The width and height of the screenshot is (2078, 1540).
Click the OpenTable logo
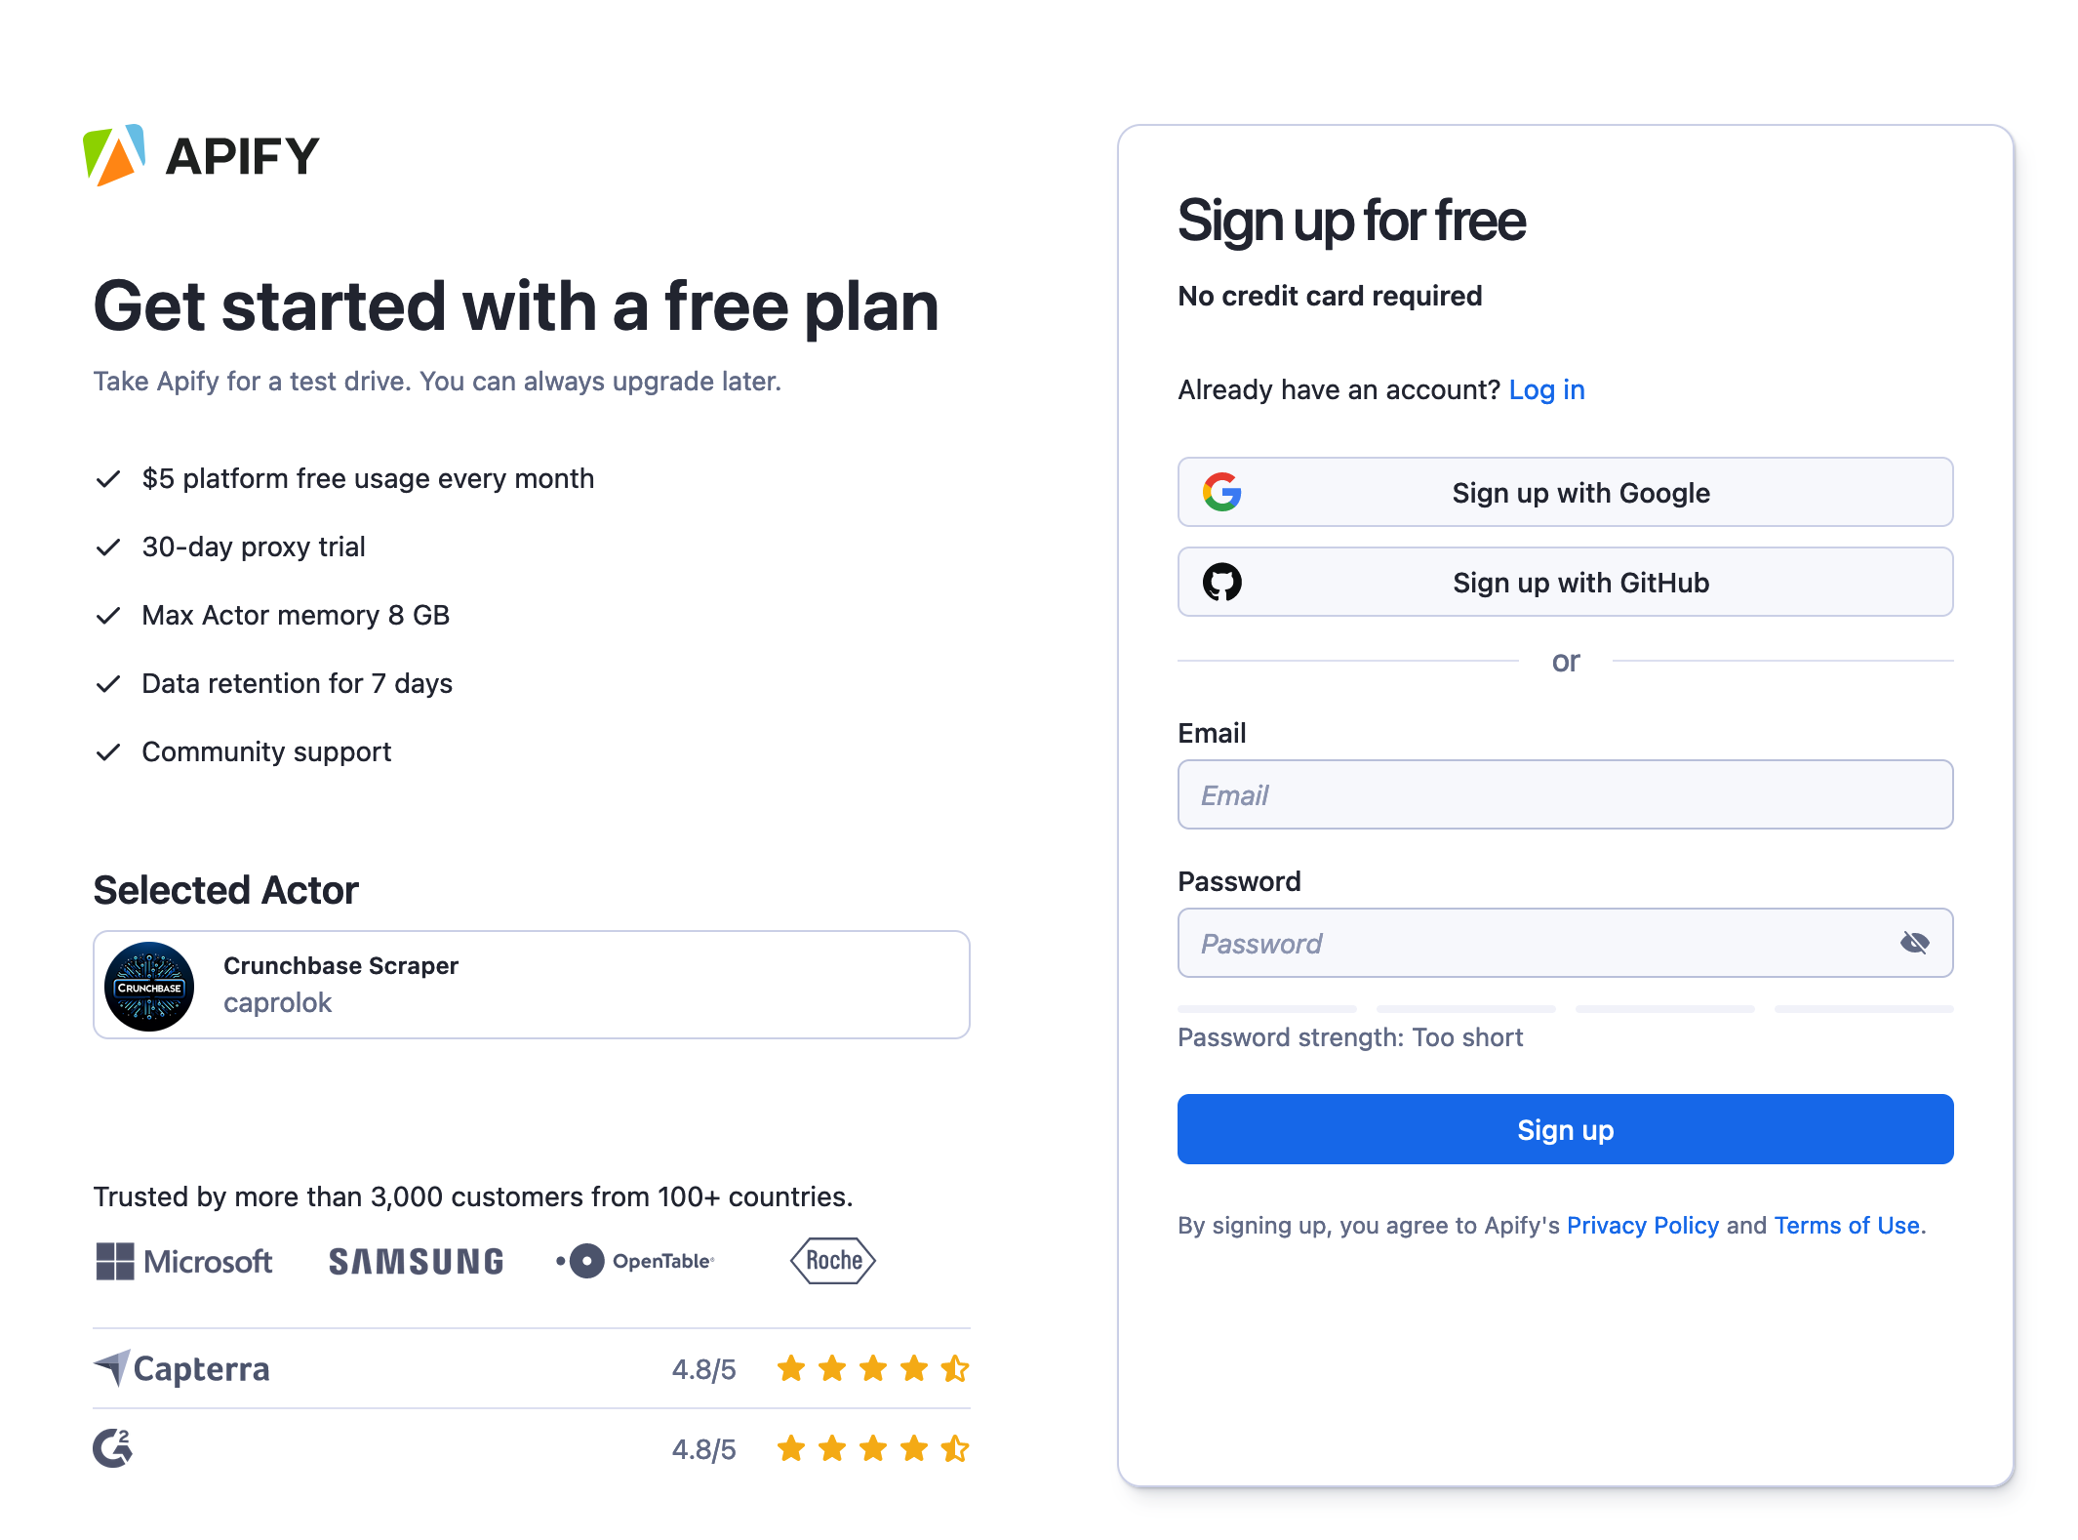[x=634, y=1261]
